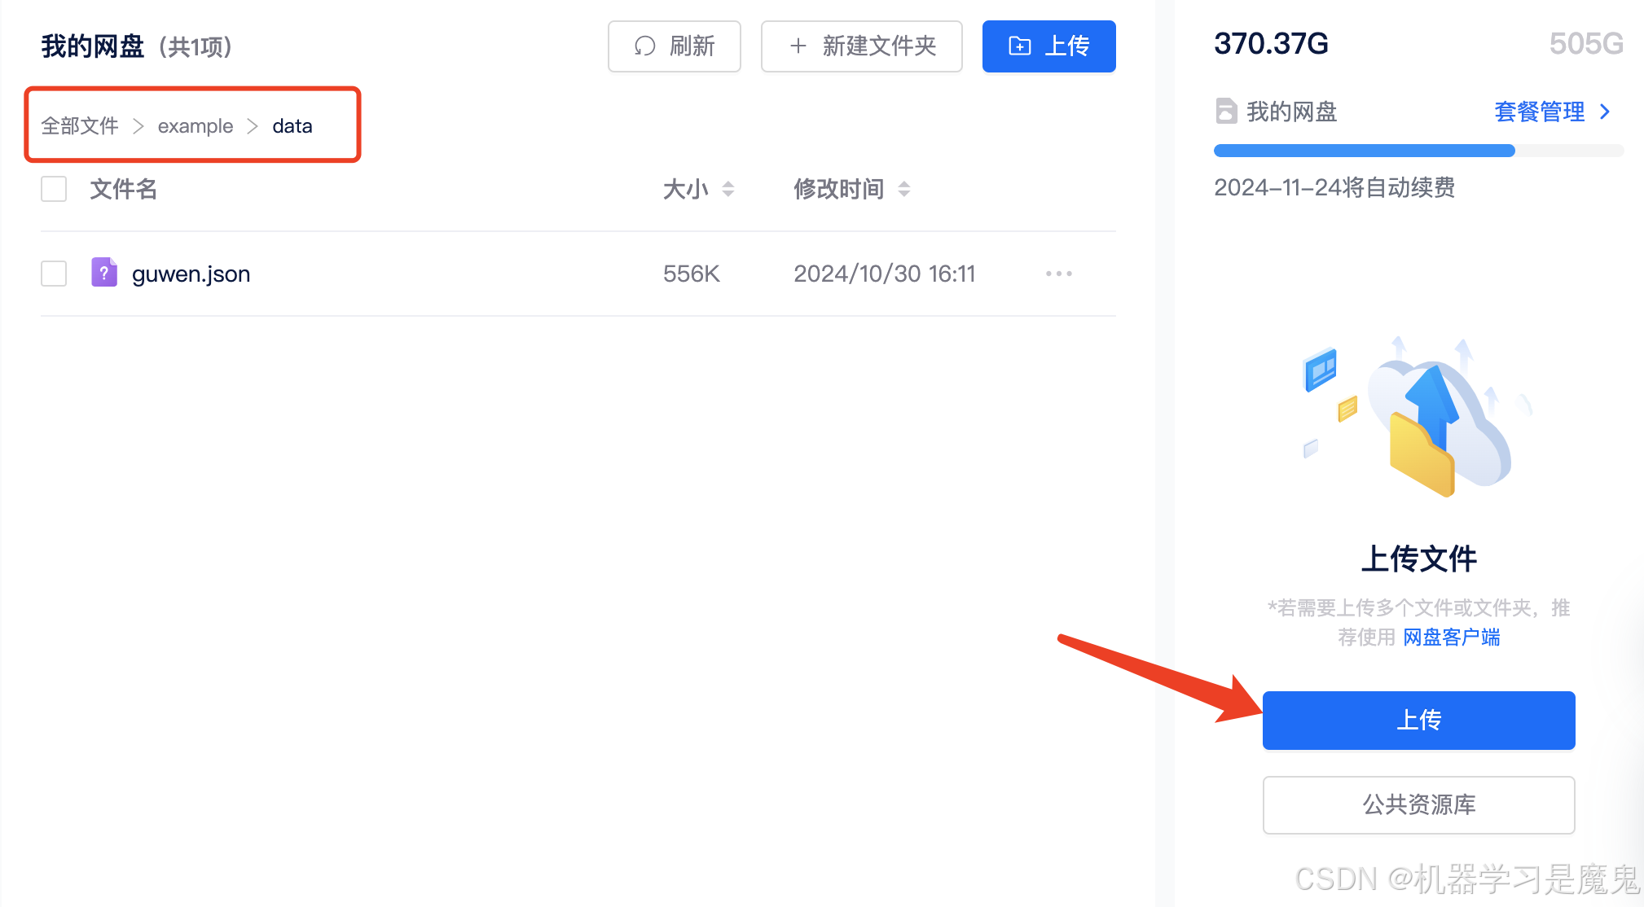
Task: Tick the checkbox for guwen.json
Action: pyautogui.click(x=54, y=274)
